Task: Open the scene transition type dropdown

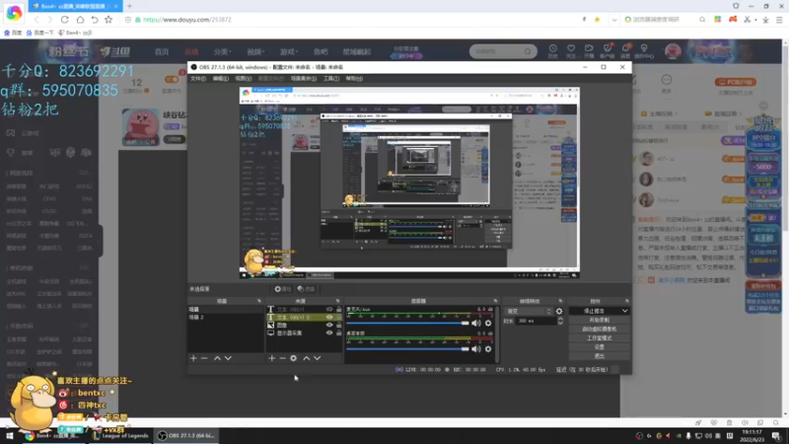Action: click(529, 311)
